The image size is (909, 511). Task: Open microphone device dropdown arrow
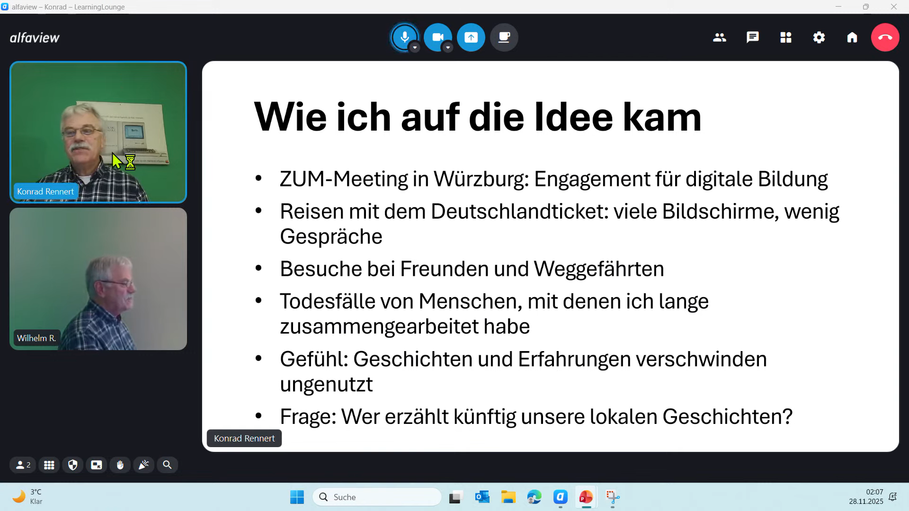pos(415,47)
